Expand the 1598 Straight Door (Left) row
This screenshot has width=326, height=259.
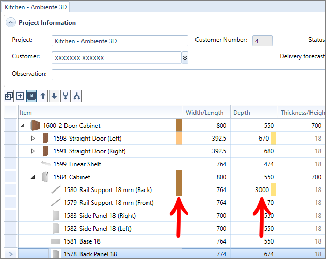(x=33, y=138)
